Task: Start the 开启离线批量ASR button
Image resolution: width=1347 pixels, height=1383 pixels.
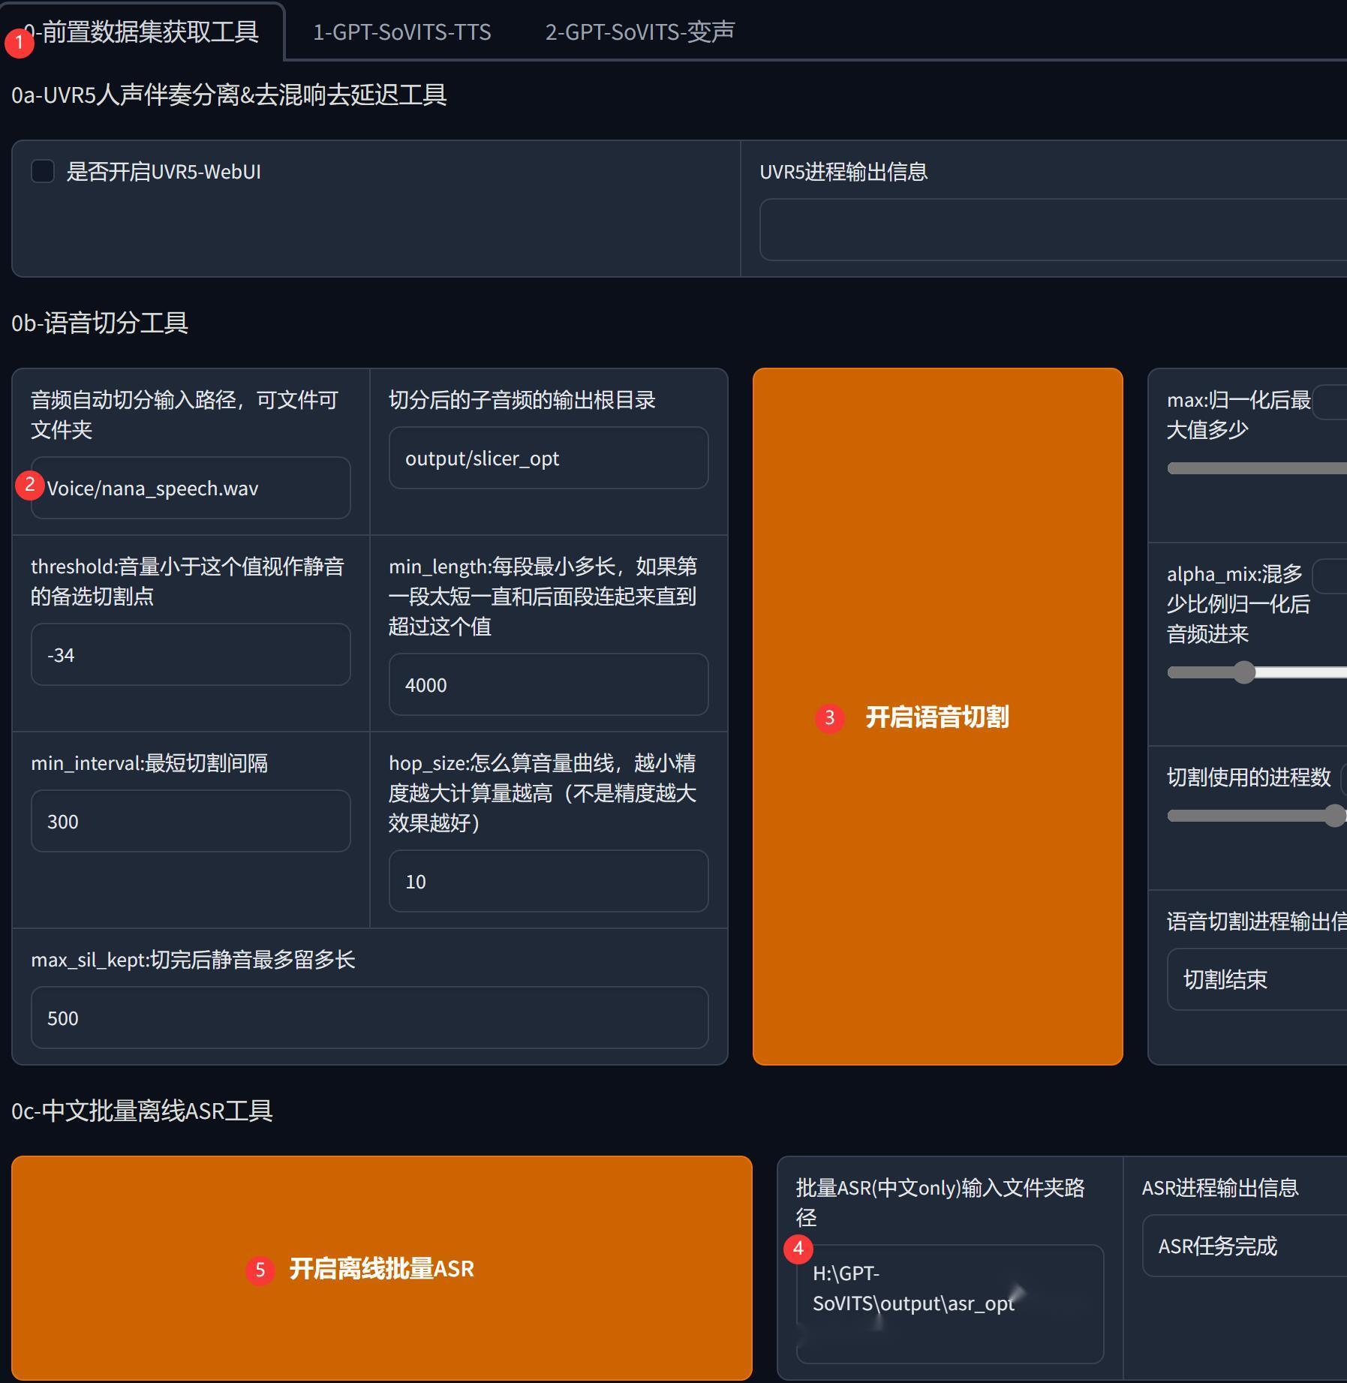Action: coord(381,1268)
